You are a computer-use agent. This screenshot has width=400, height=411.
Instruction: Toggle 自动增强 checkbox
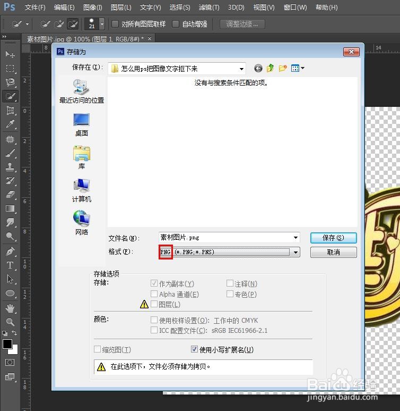point(176,24)
